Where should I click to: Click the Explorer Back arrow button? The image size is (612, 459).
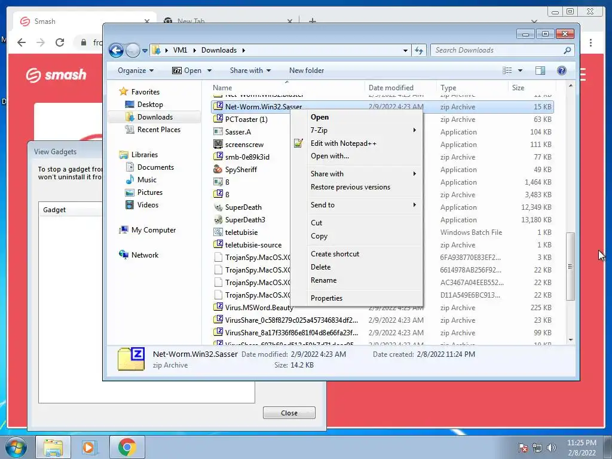click(116, 50)
